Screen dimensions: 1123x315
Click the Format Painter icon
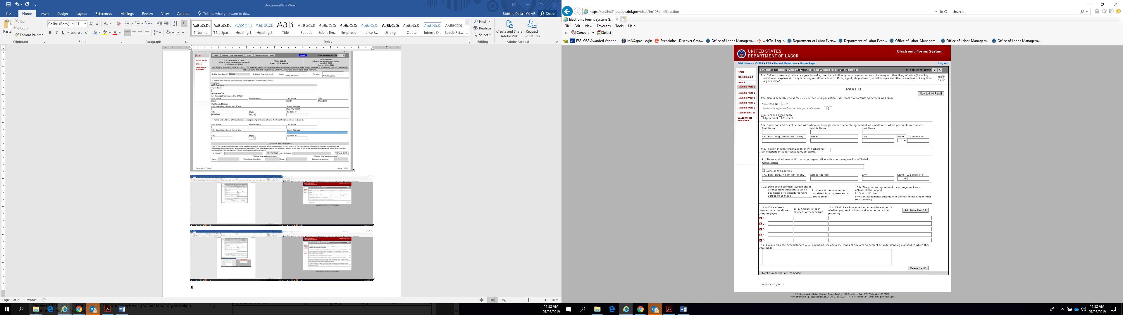[17, 35]
